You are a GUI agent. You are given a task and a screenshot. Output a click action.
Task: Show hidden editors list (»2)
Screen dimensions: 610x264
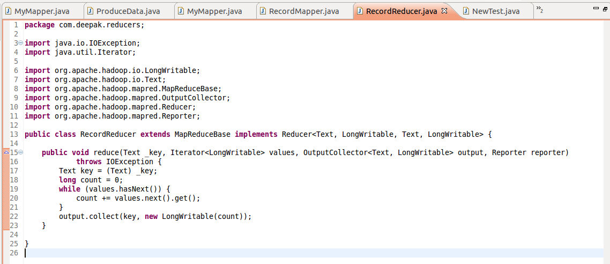coord(540,9)
